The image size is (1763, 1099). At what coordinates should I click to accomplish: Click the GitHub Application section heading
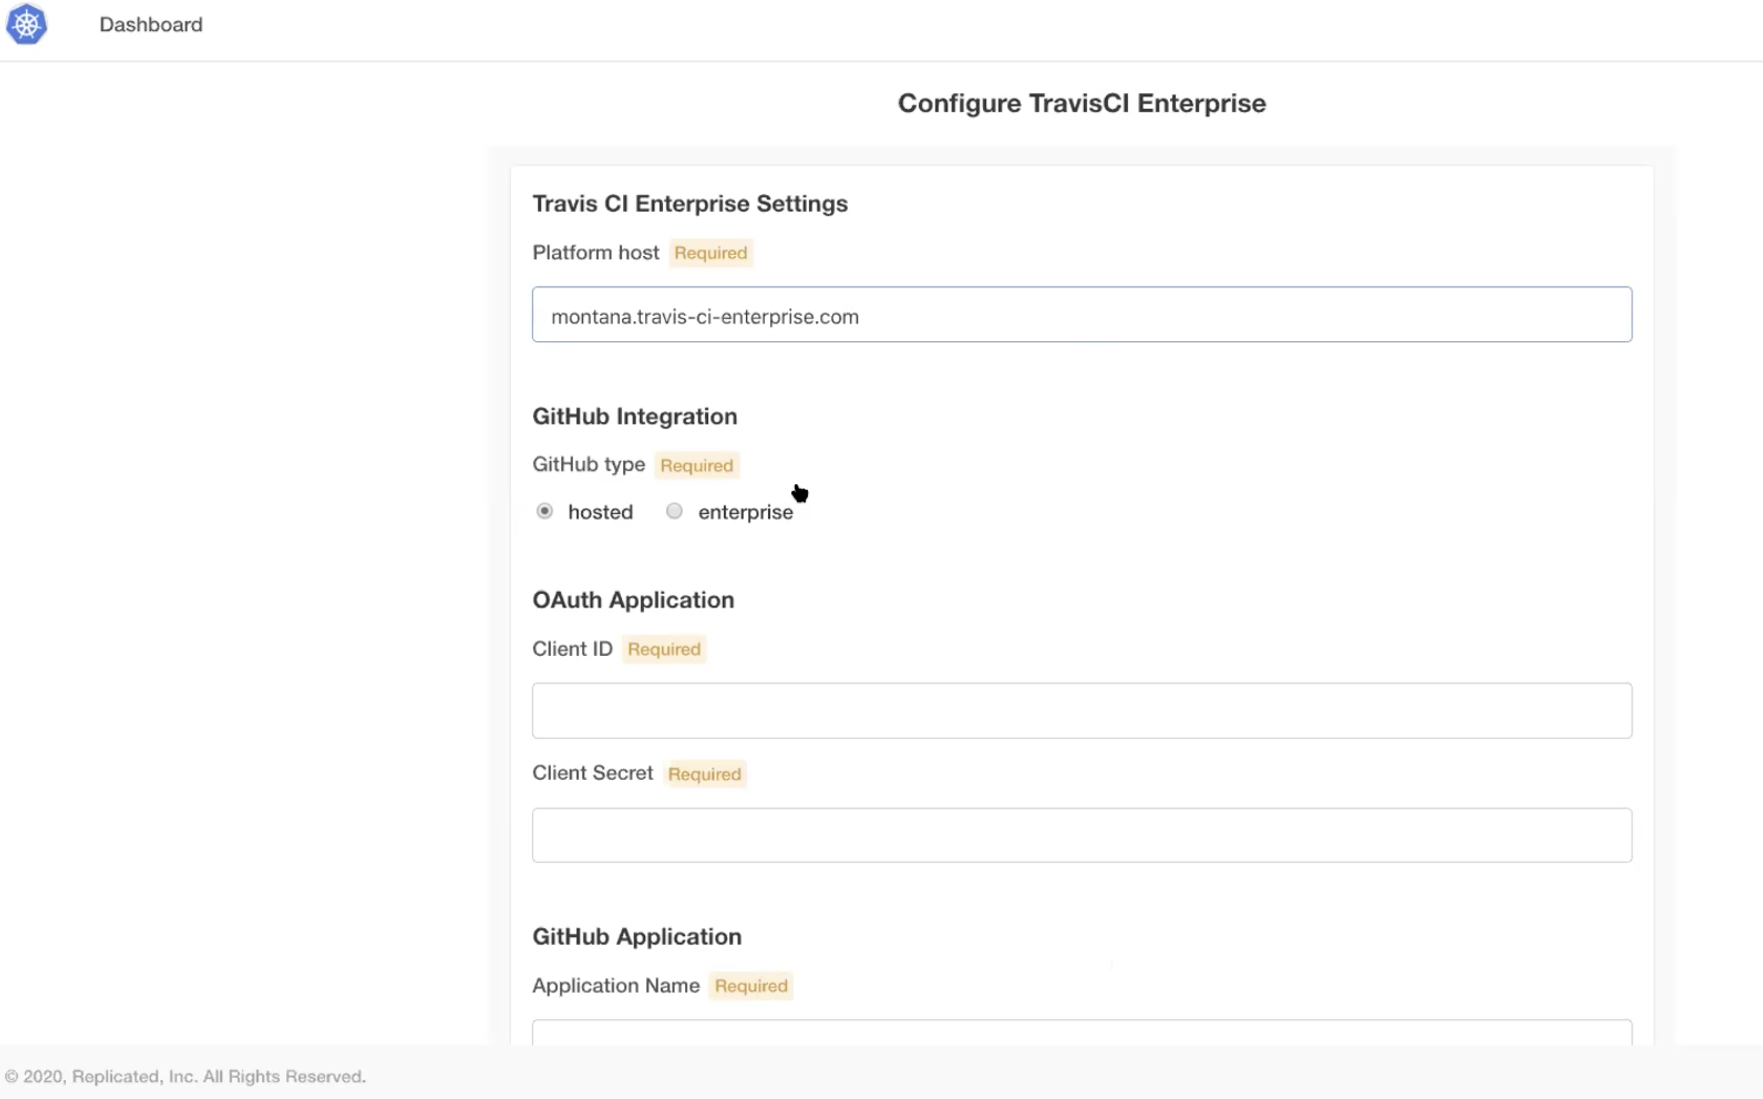[637, 937]
